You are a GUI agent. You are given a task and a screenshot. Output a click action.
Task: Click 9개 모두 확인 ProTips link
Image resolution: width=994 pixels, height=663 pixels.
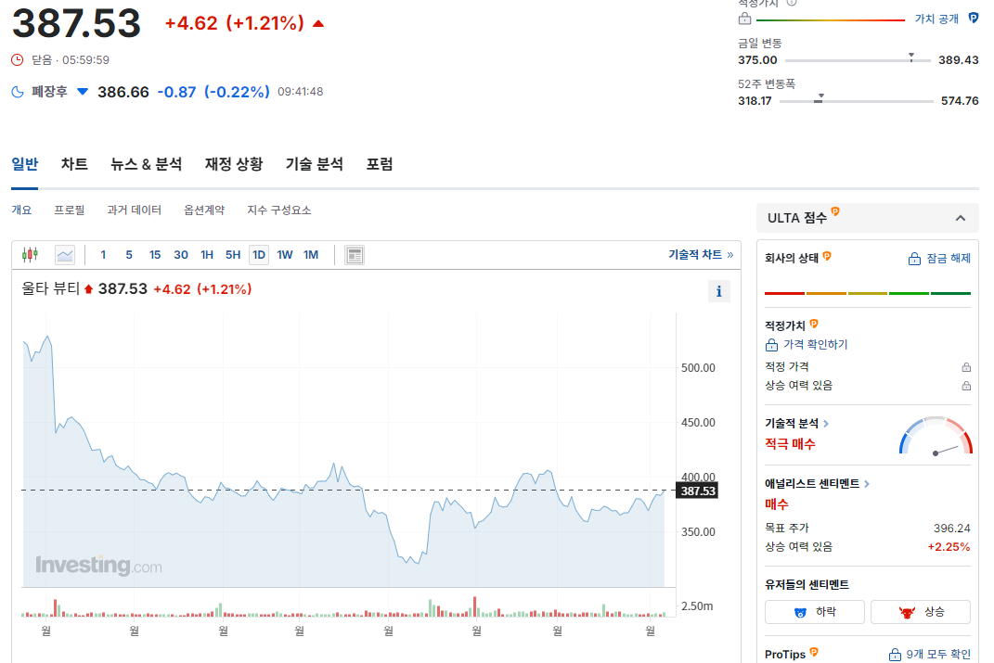[x=938, y=654]
